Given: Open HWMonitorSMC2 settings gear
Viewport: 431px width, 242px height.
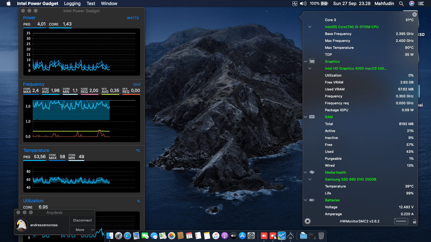Looking at the screenshot, I should point(308,221).
